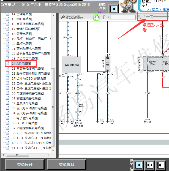Click the tree panel scroll-down arrow
Viewport: 169px width, 171px height.
point(53,151)
